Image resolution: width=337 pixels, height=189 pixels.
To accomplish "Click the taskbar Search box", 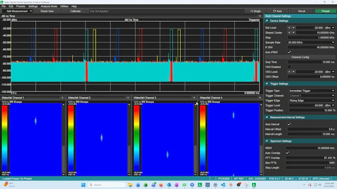I will [107, 185].
